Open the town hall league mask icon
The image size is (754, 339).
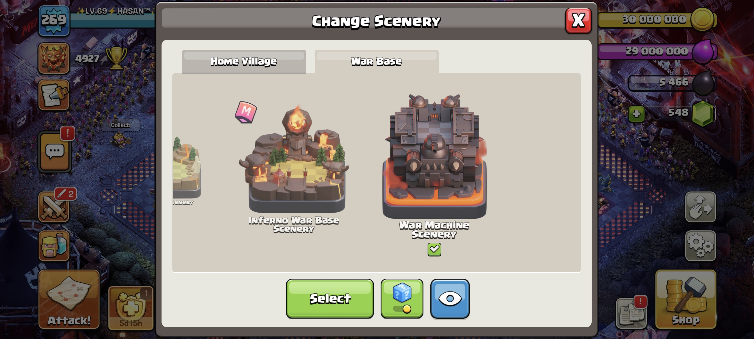54,58
